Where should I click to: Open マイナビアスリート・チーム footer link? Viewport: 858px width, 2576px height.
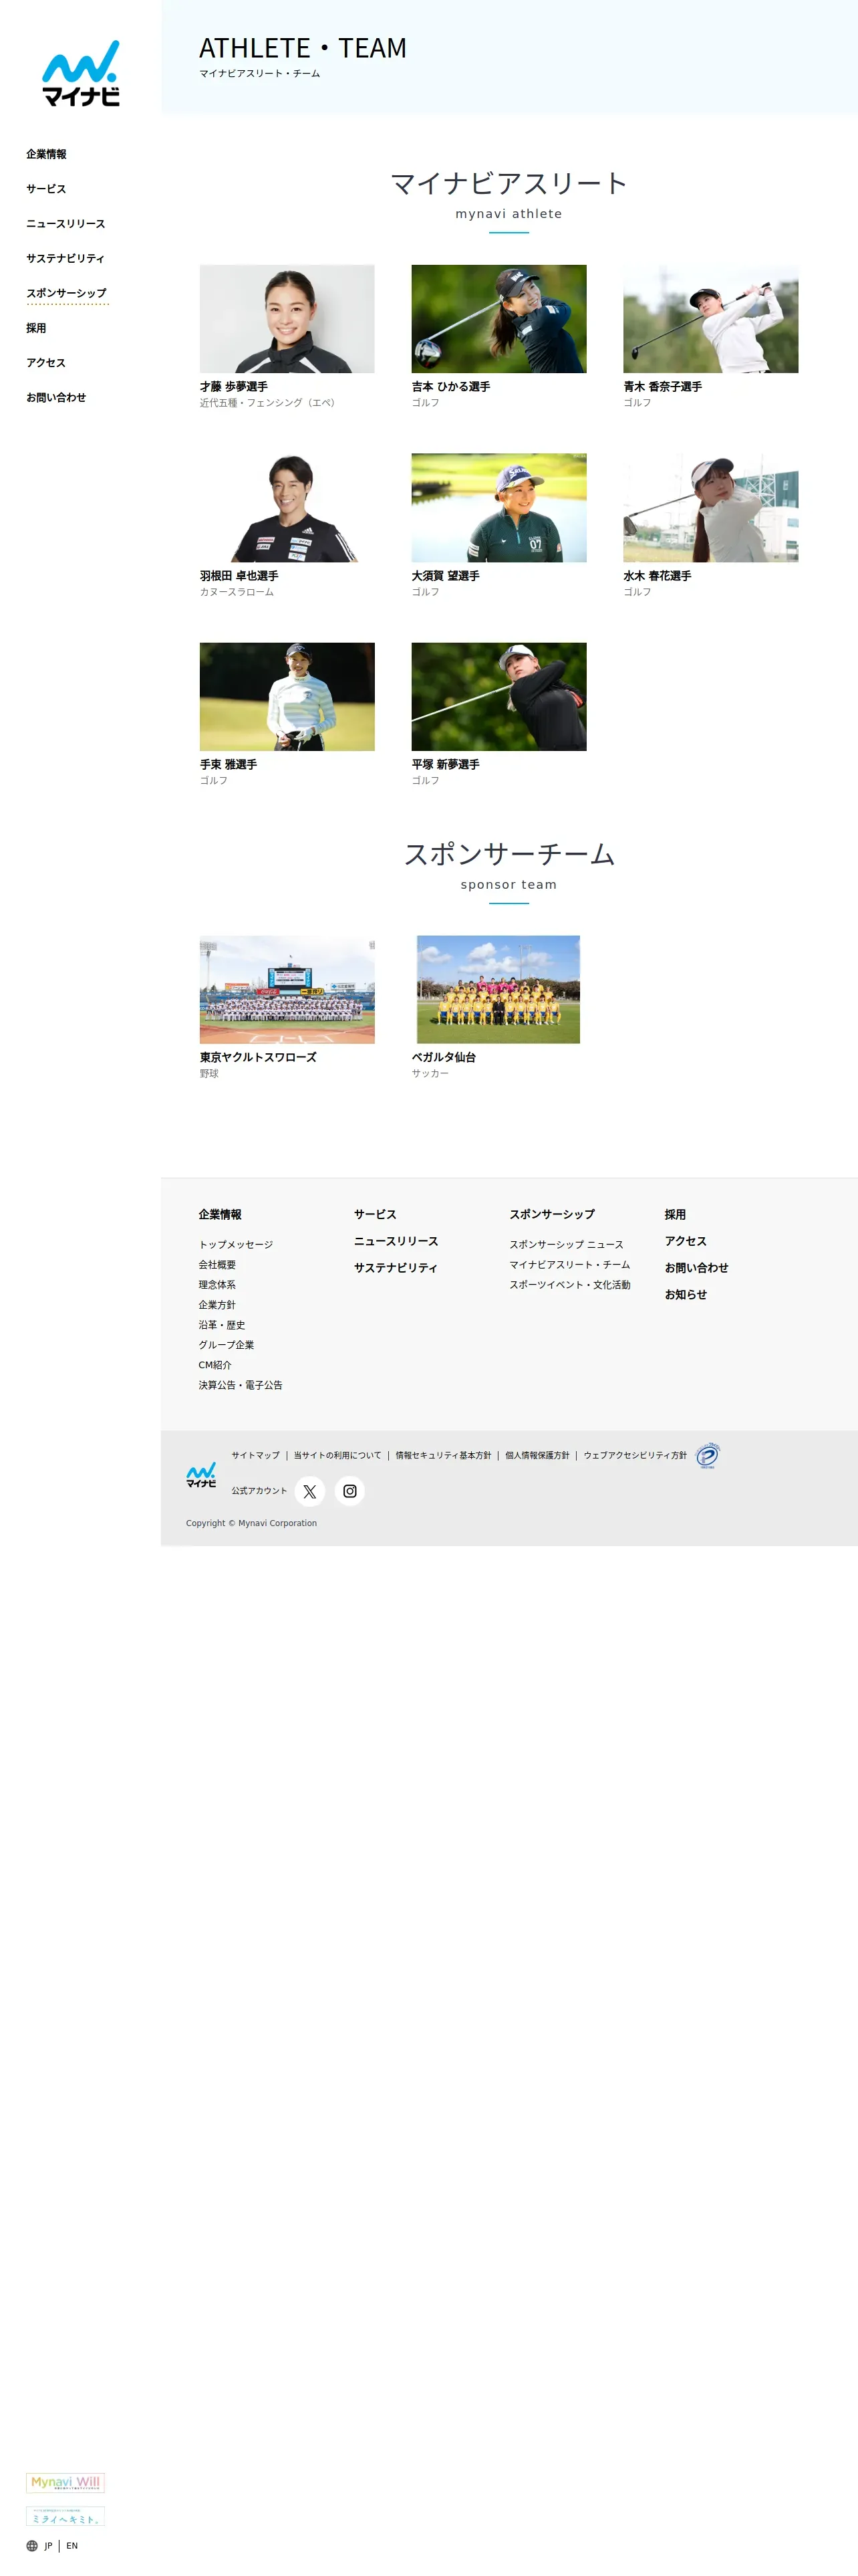pos(569,1265)
